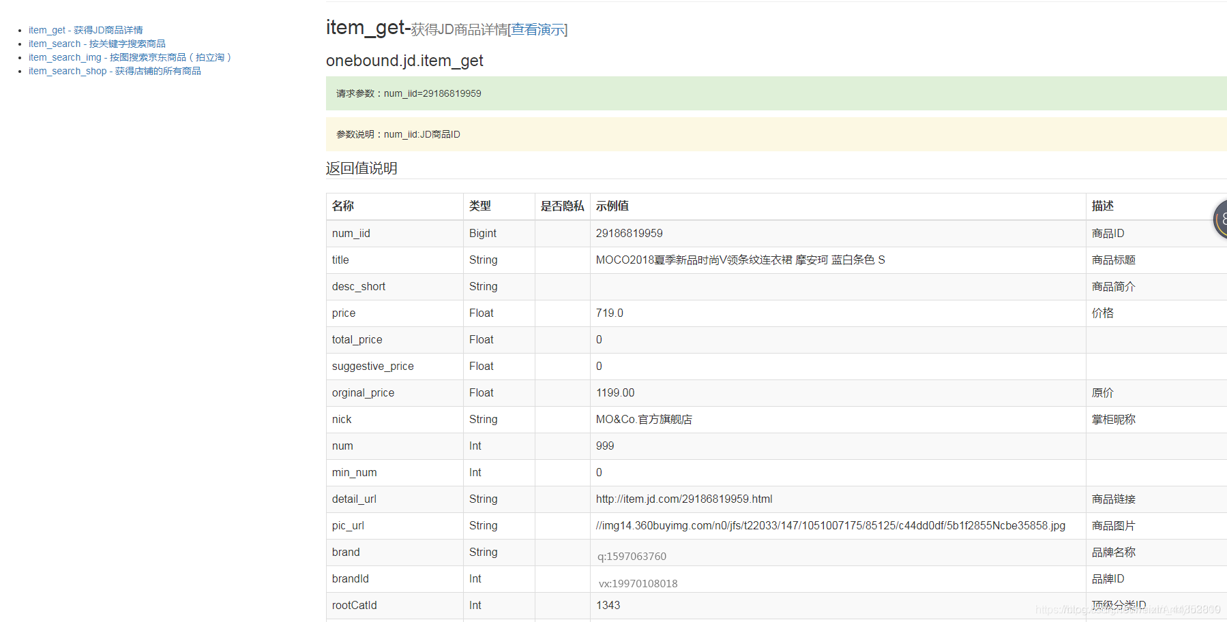Select the pic_url name cell
Viewport: 1227px width, 622px height.
(395, 526)
